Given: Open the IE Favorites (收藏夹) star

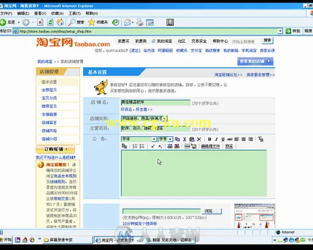Looking at the screenshot, I should 98,22.
